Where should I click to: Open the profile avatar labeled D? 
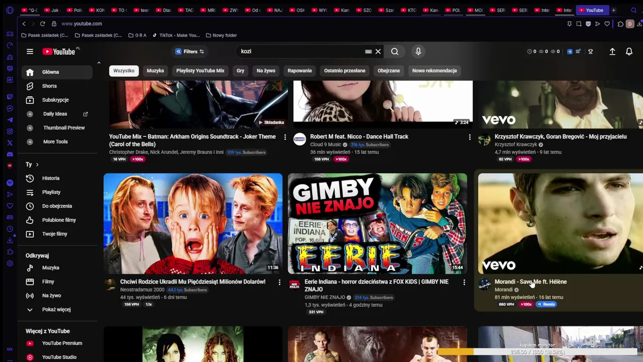(x=629, y=24)
